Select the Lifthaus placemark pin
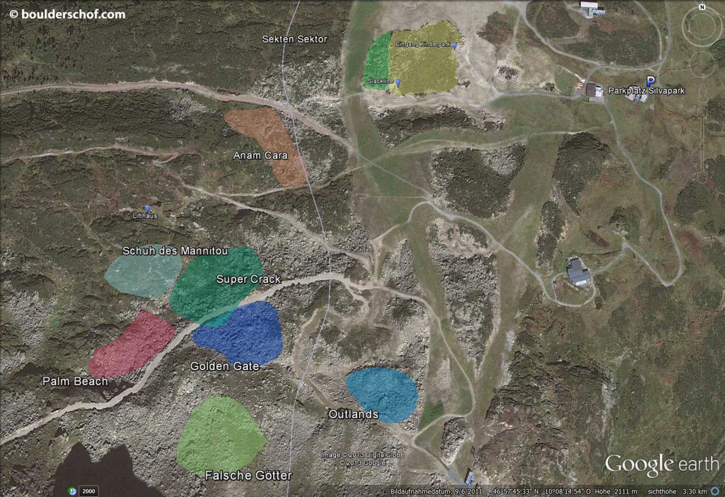Screen dimensions: 725x497 [147, 208]
